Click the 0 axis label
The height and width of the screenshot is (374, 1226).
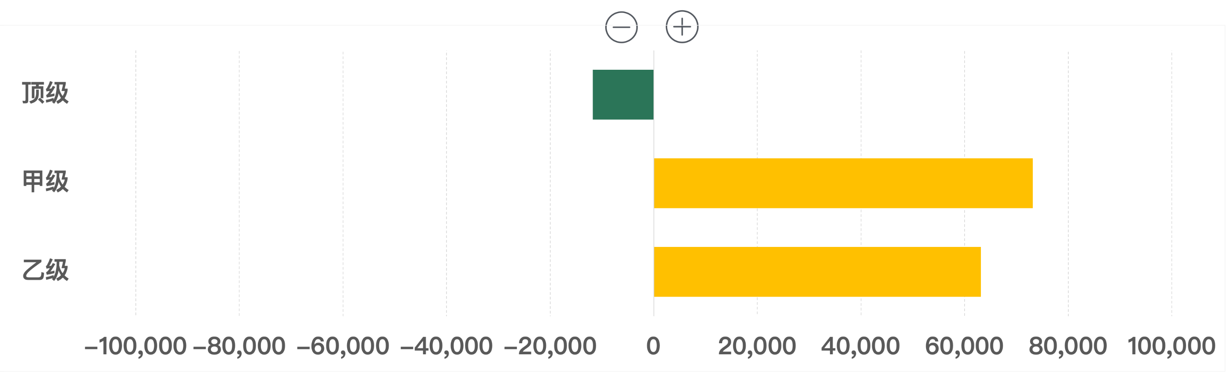[653, 346]
